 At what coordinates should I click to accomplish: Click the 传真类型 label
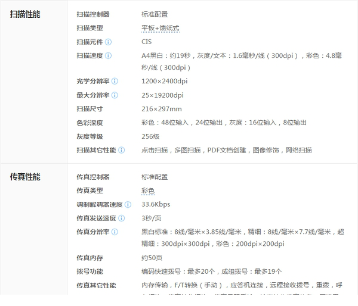pos(89,191)
